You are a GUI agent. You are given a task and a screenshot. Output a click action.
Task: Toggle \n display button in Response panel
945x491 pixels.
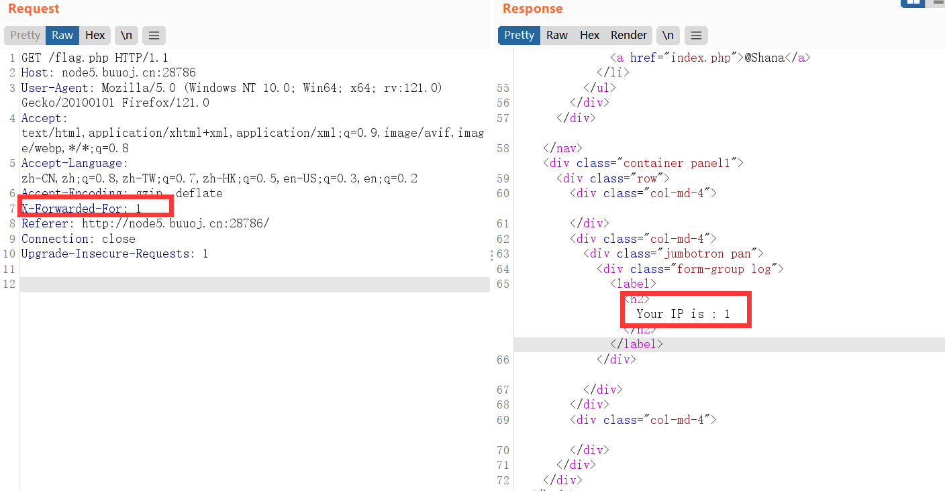[x=668, y=36]
